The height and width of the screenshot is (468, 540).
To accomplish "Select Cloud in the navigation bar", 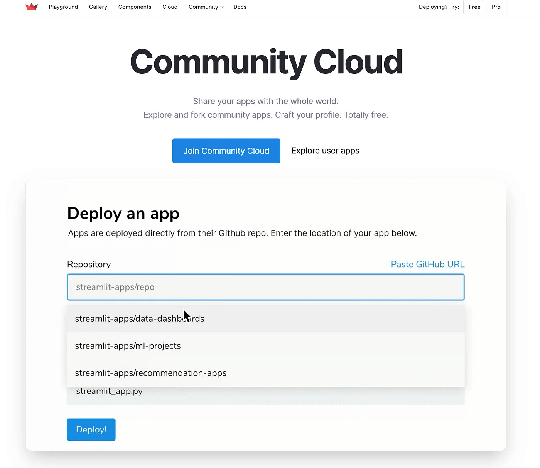I will click(x=170, y=7).
